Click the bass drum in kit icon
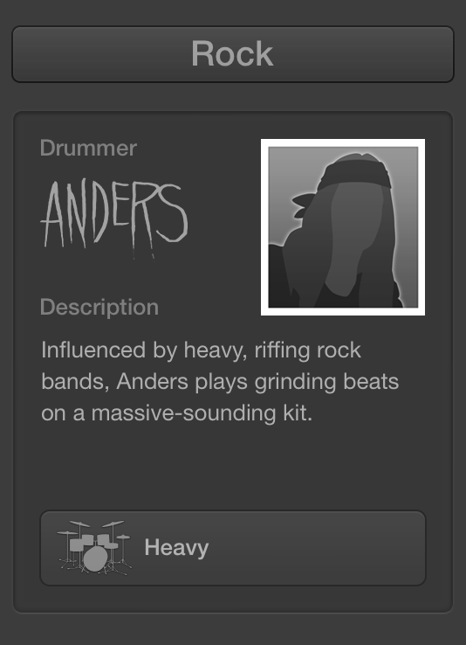This screenshot has height=645, width=466. [95, 558]
